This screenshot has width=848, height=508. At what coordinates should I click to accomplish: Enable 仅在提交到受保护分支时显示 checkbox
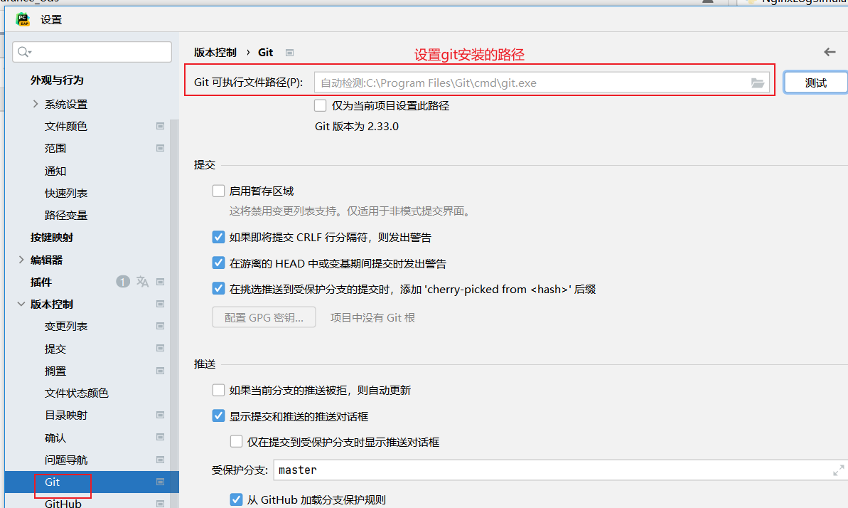click(236, 441)
